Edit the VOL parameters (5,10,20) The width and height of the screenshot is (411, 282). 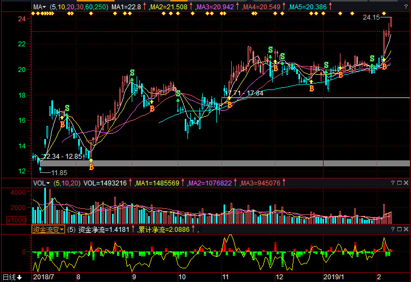point(67,183)
